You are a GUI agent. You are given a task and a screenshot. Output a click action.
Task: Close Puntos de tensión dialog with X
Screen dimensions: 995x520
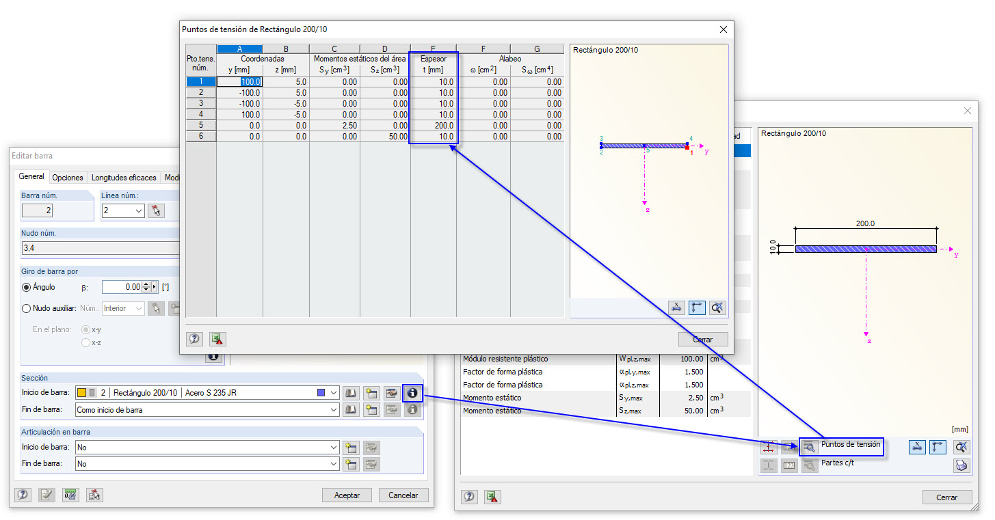point(724,29)
